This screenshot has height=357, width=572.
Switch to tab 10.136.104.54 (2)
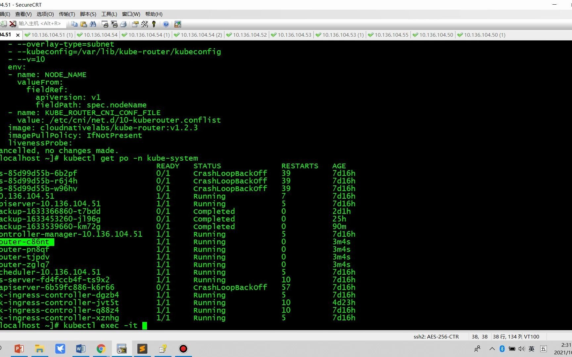(x=198, y=35)
